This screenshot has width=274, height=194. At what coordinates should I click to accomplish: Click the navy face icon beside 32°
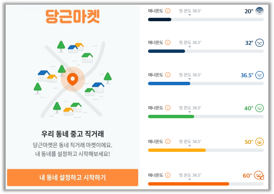(259, 43)
